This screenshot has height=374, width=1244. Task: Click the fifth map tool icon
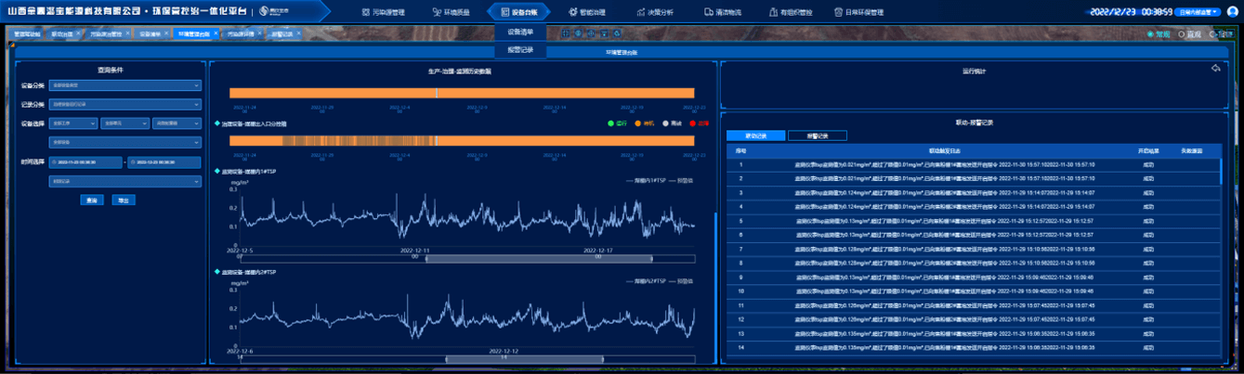pyautogui.click(x=617, y=33)
